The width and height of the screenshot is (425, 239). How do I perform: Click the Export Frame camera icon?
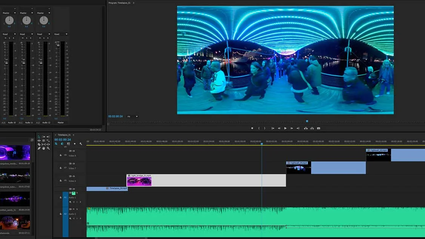click(x=319, y=128)
